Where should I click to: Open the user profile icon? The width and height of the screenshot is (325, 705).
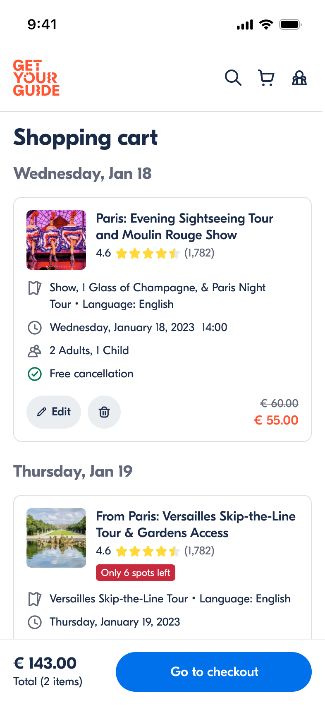tap(299, 78)
